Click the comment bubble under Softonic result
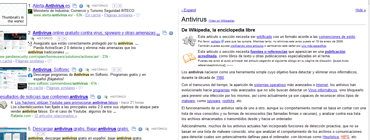Viewport: 370px width, 140px height. click(x=80, y=88)
